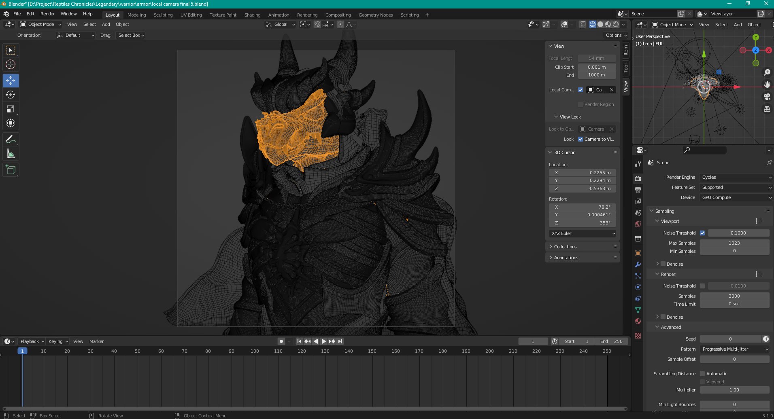Toggle viewport Noise Threshold checkbox
Screen dimensions: 774x419
click(702, 233)
